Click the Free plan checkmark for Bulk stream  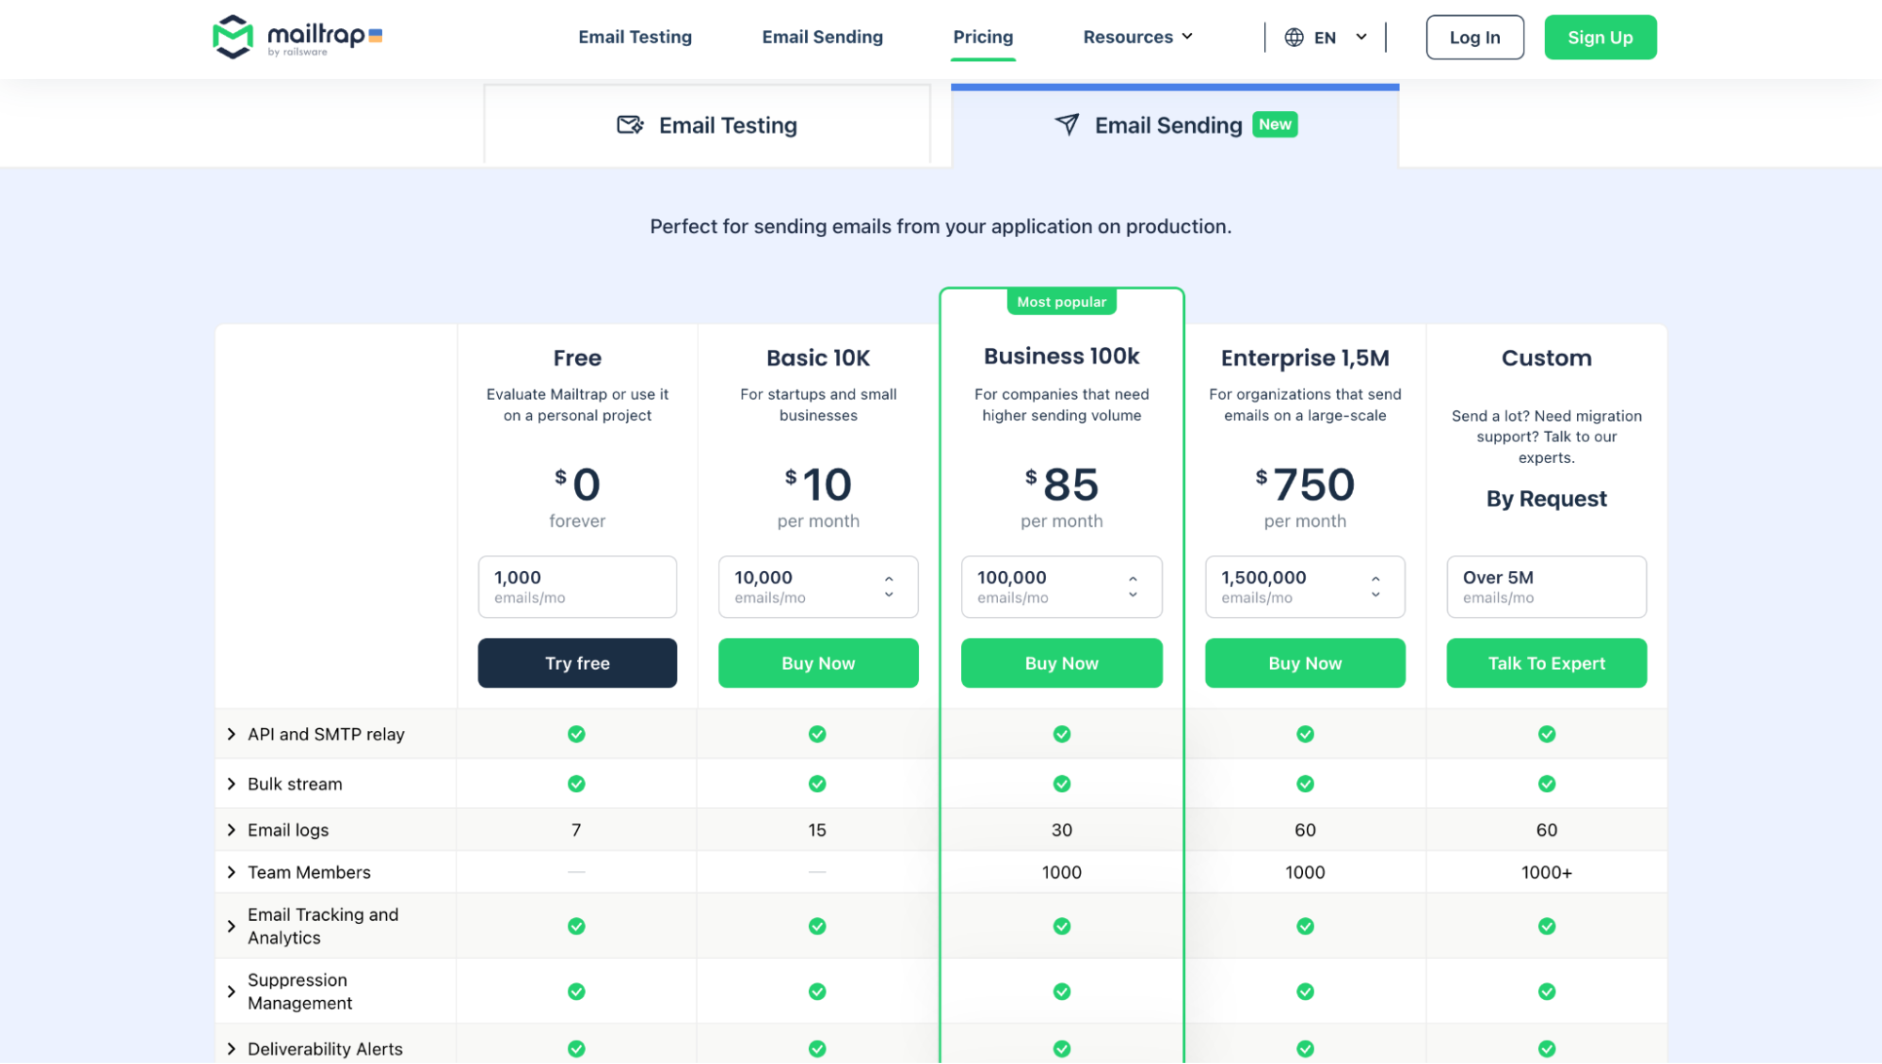[576, 784]
